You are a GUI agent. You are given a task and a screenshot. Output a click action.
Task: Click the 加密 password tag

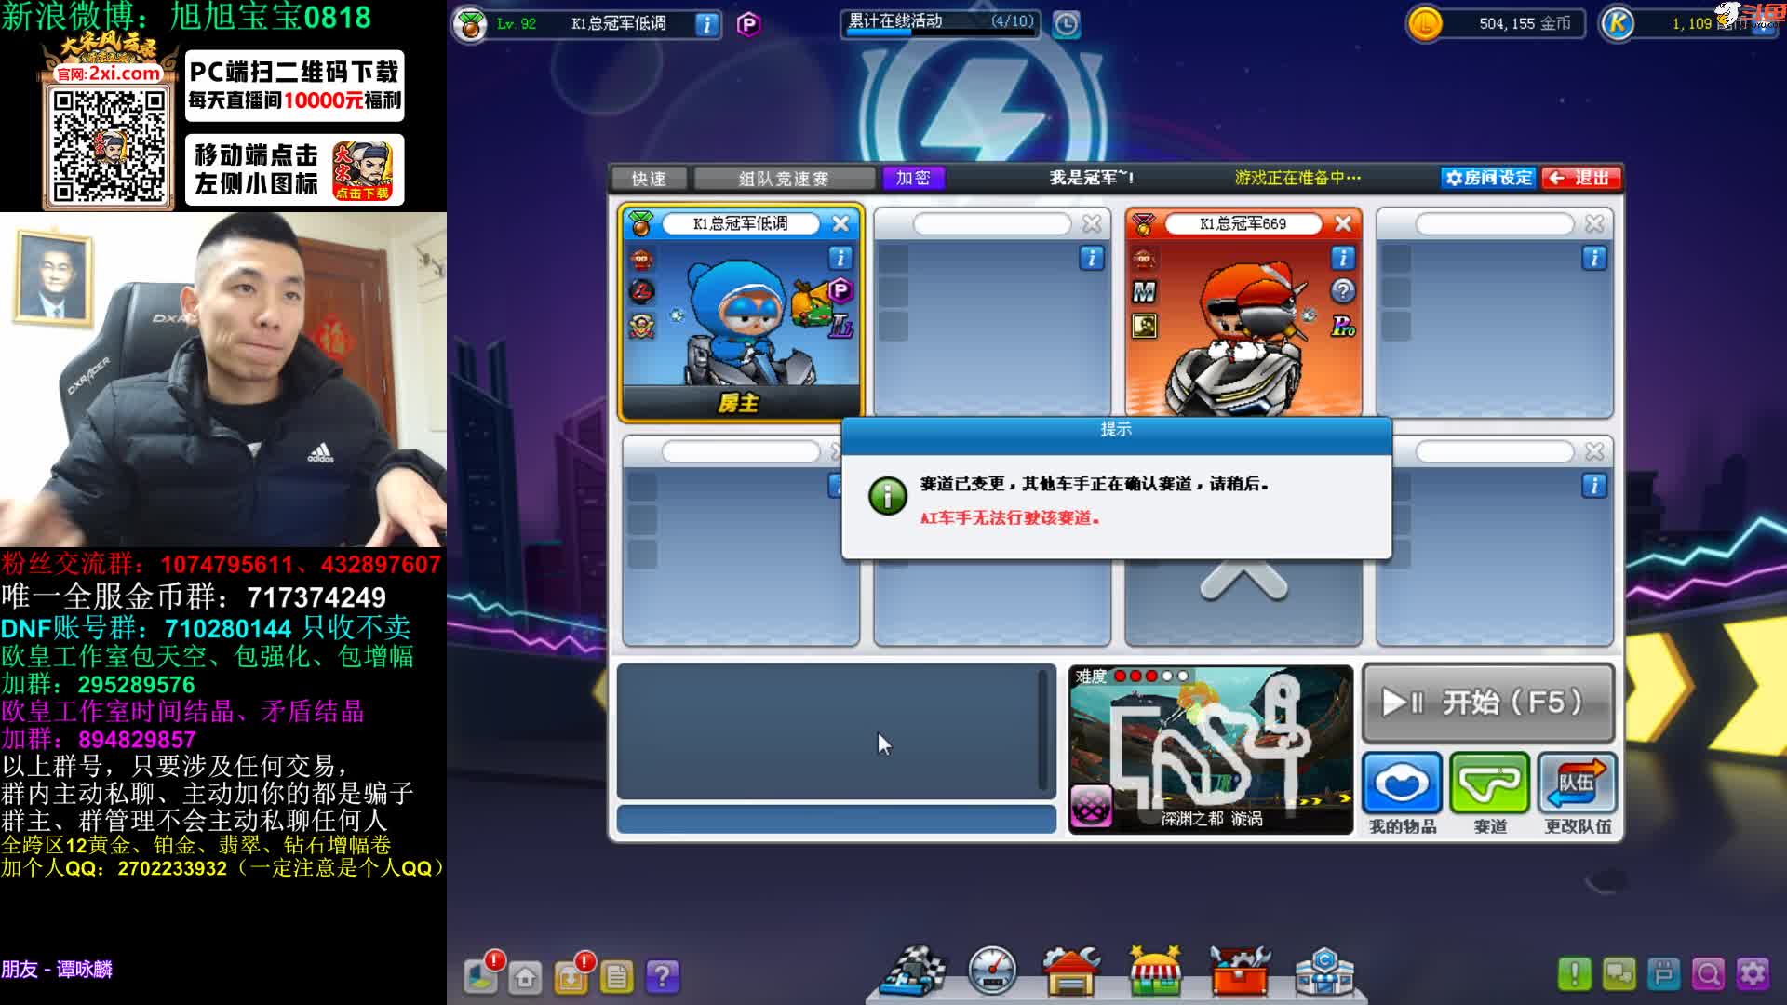(x=913, y=178)
